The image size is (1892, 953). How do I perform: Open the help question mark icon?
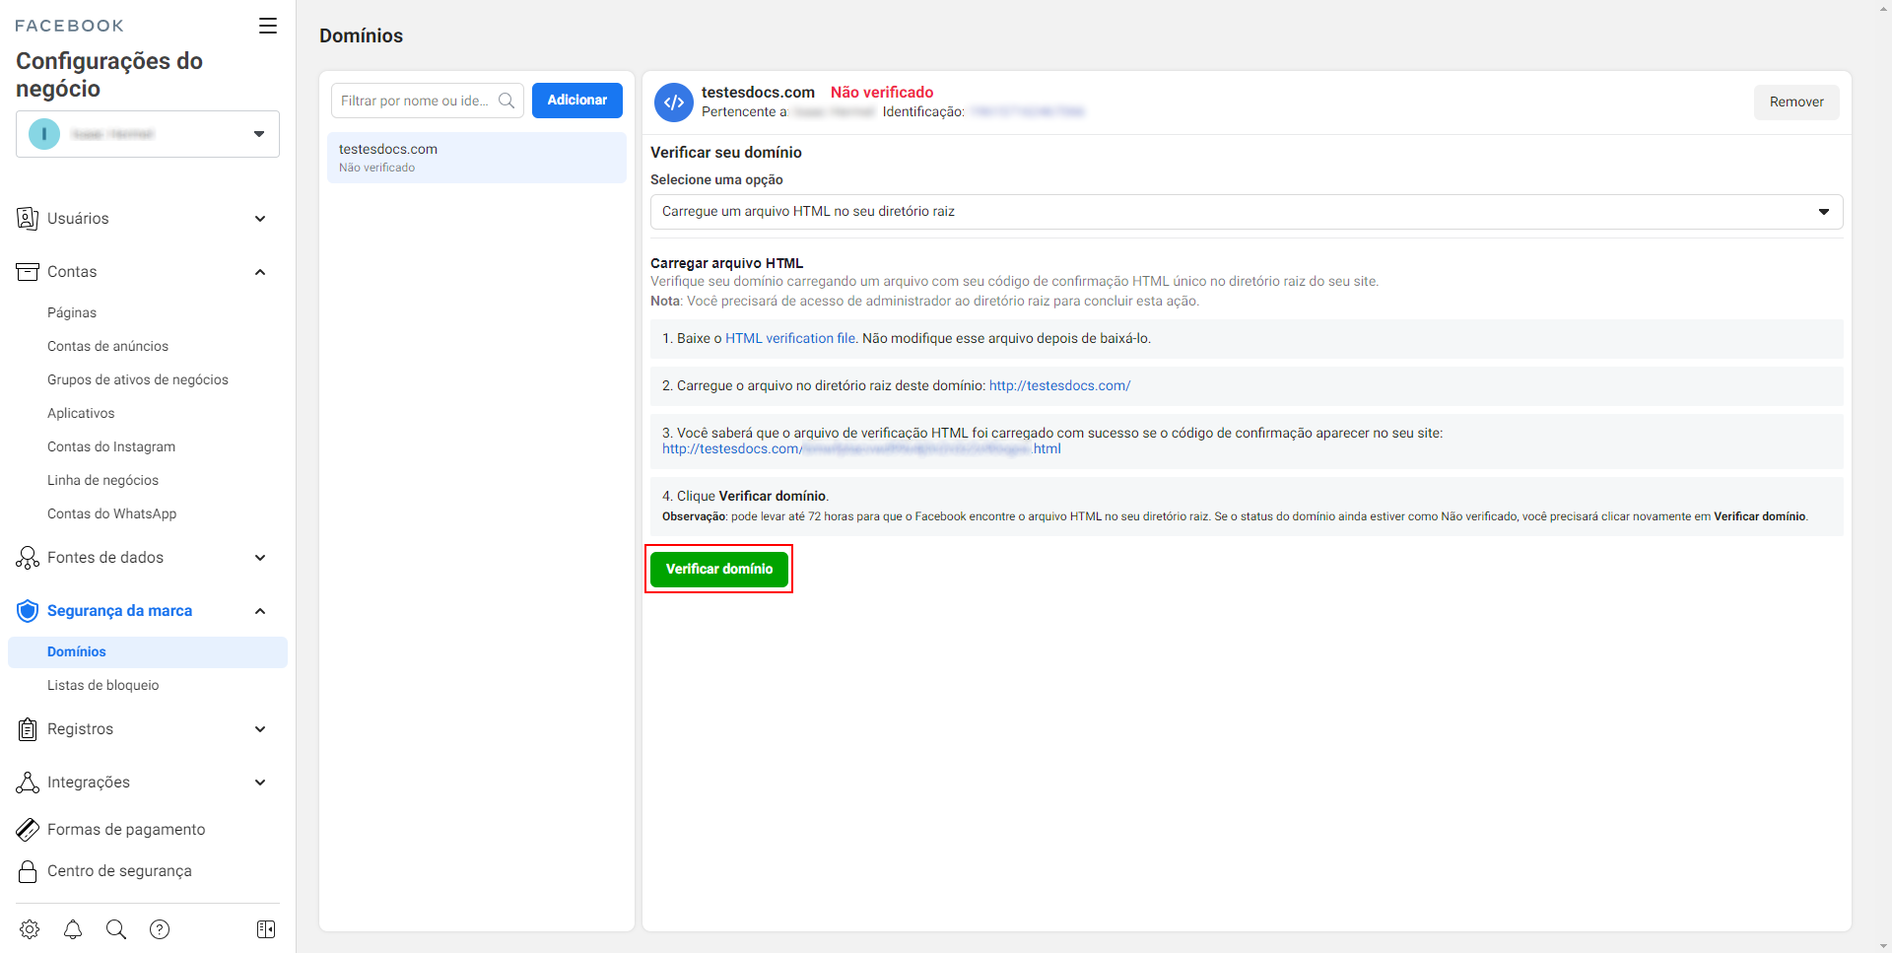160,929
